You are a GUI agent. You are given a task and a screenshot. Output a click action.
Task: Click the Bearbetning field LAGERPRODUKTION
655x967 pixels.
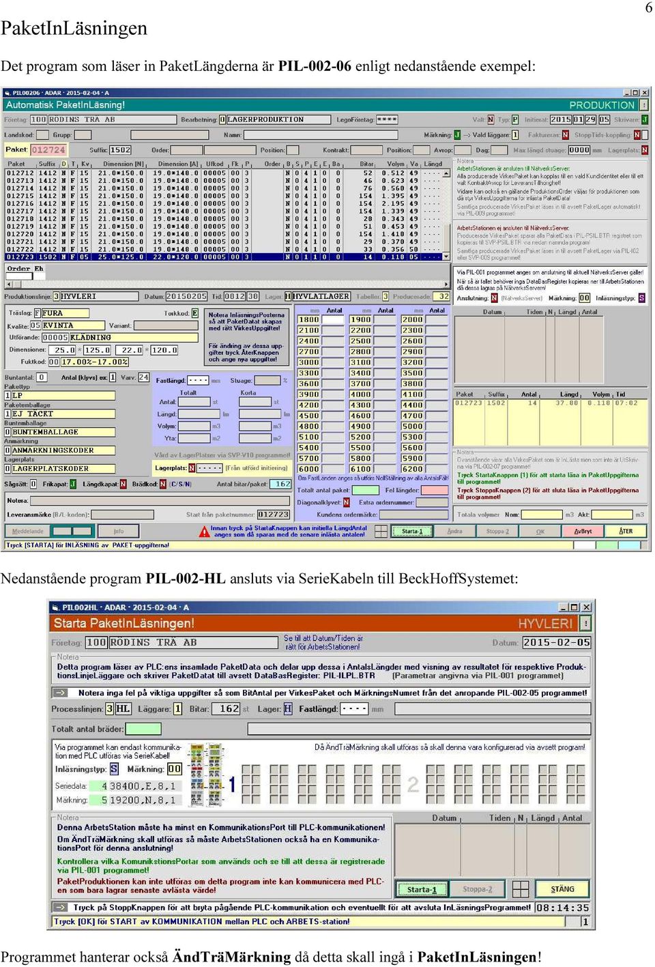(x=278, y=119)
